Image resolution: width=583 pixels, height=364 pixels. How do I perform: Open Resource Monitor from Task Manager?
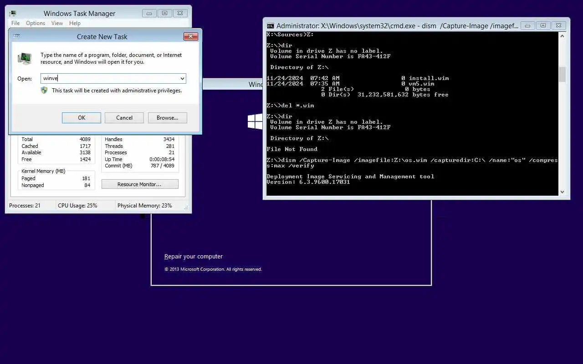(x=140, y=184)
